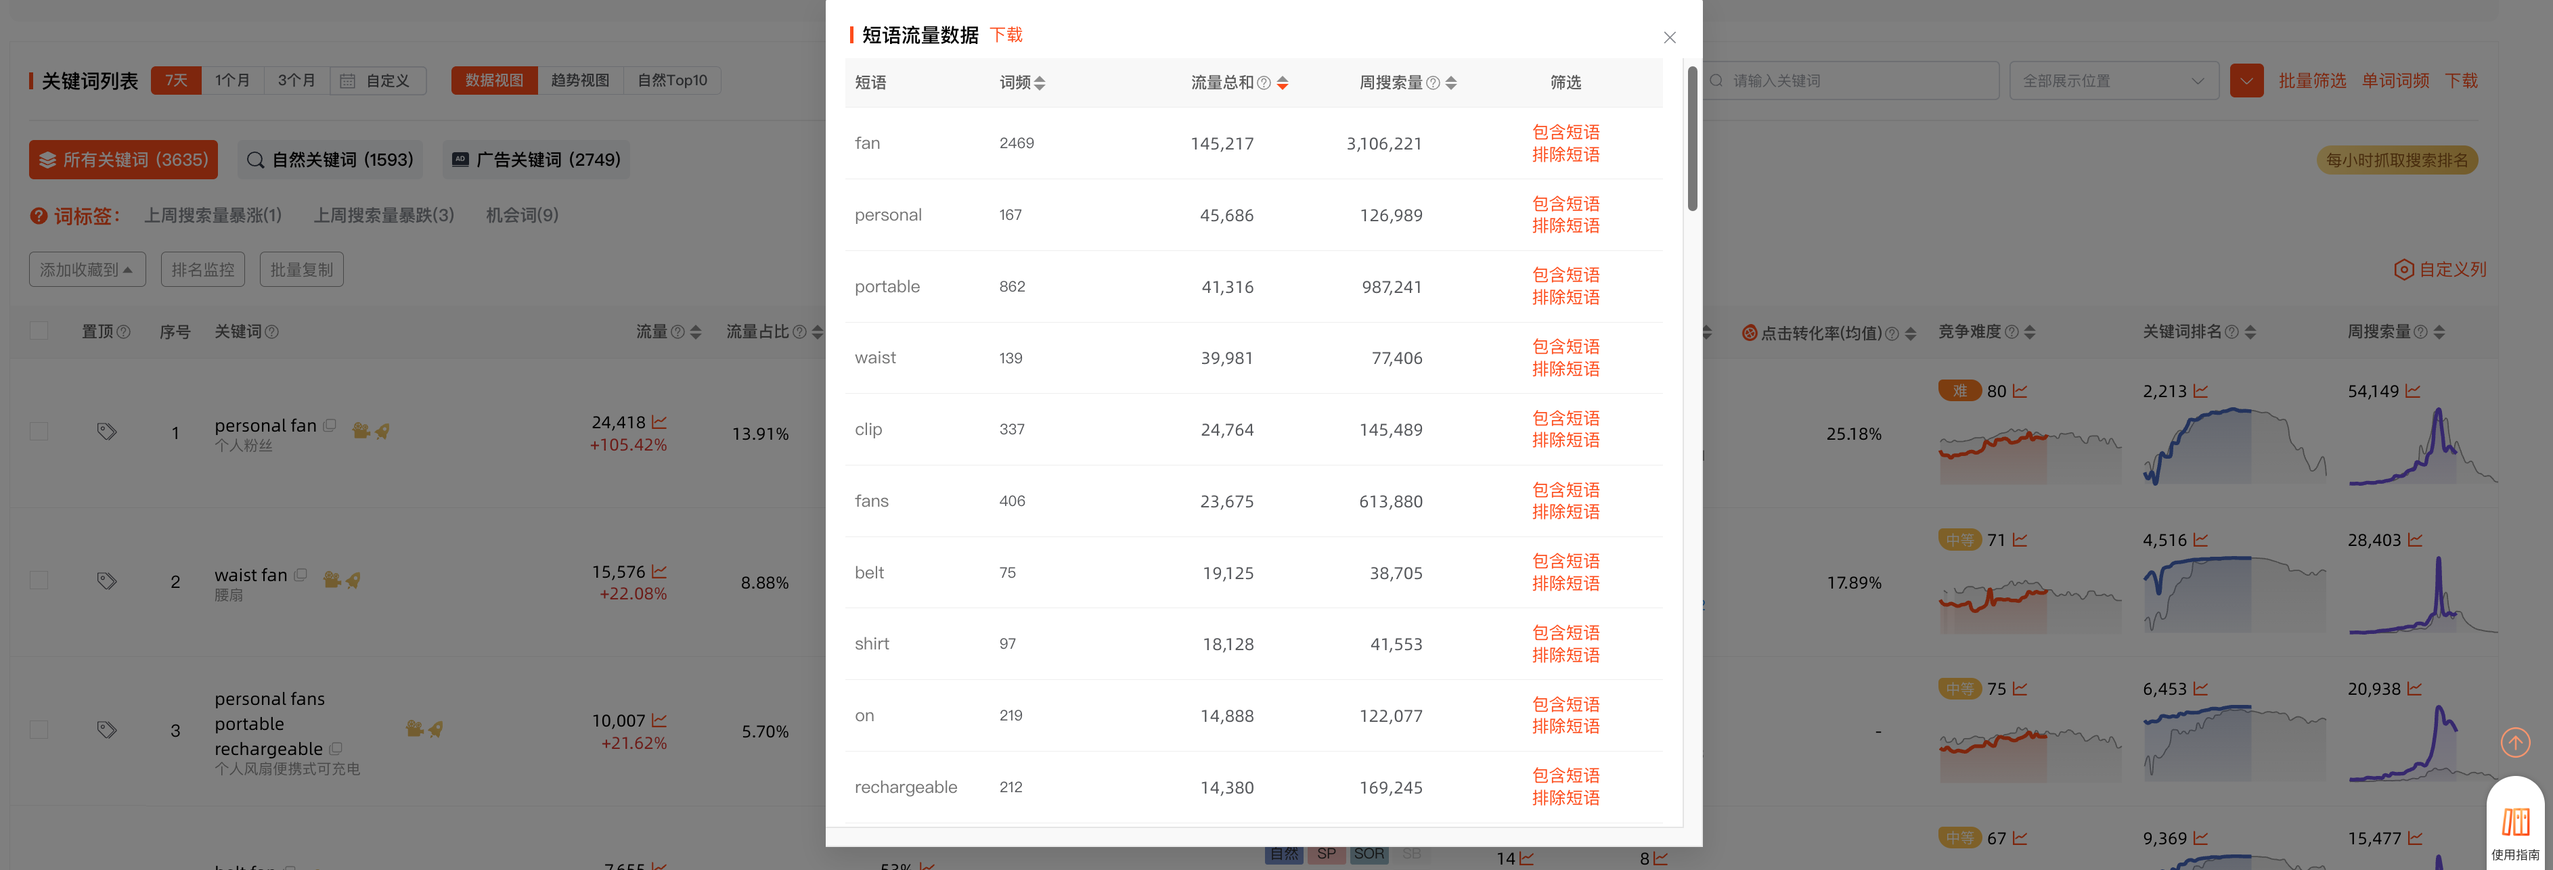Open the 全部展示位置 dropdown
This screenshot has height=870, width=2553.
2114,81
